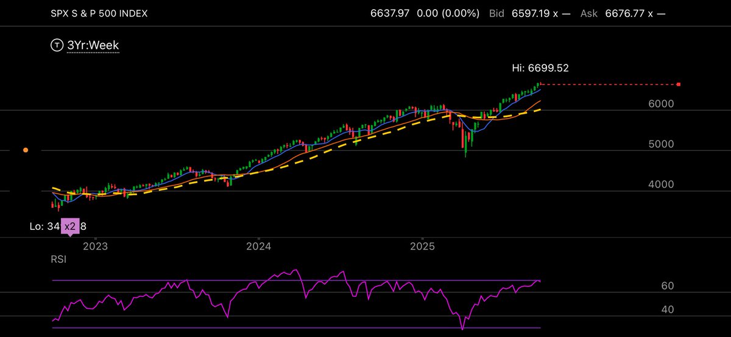Screen dimensions: 731x337
Task: Click the orange dot marker at left
Action: click(x=26, y=150)
